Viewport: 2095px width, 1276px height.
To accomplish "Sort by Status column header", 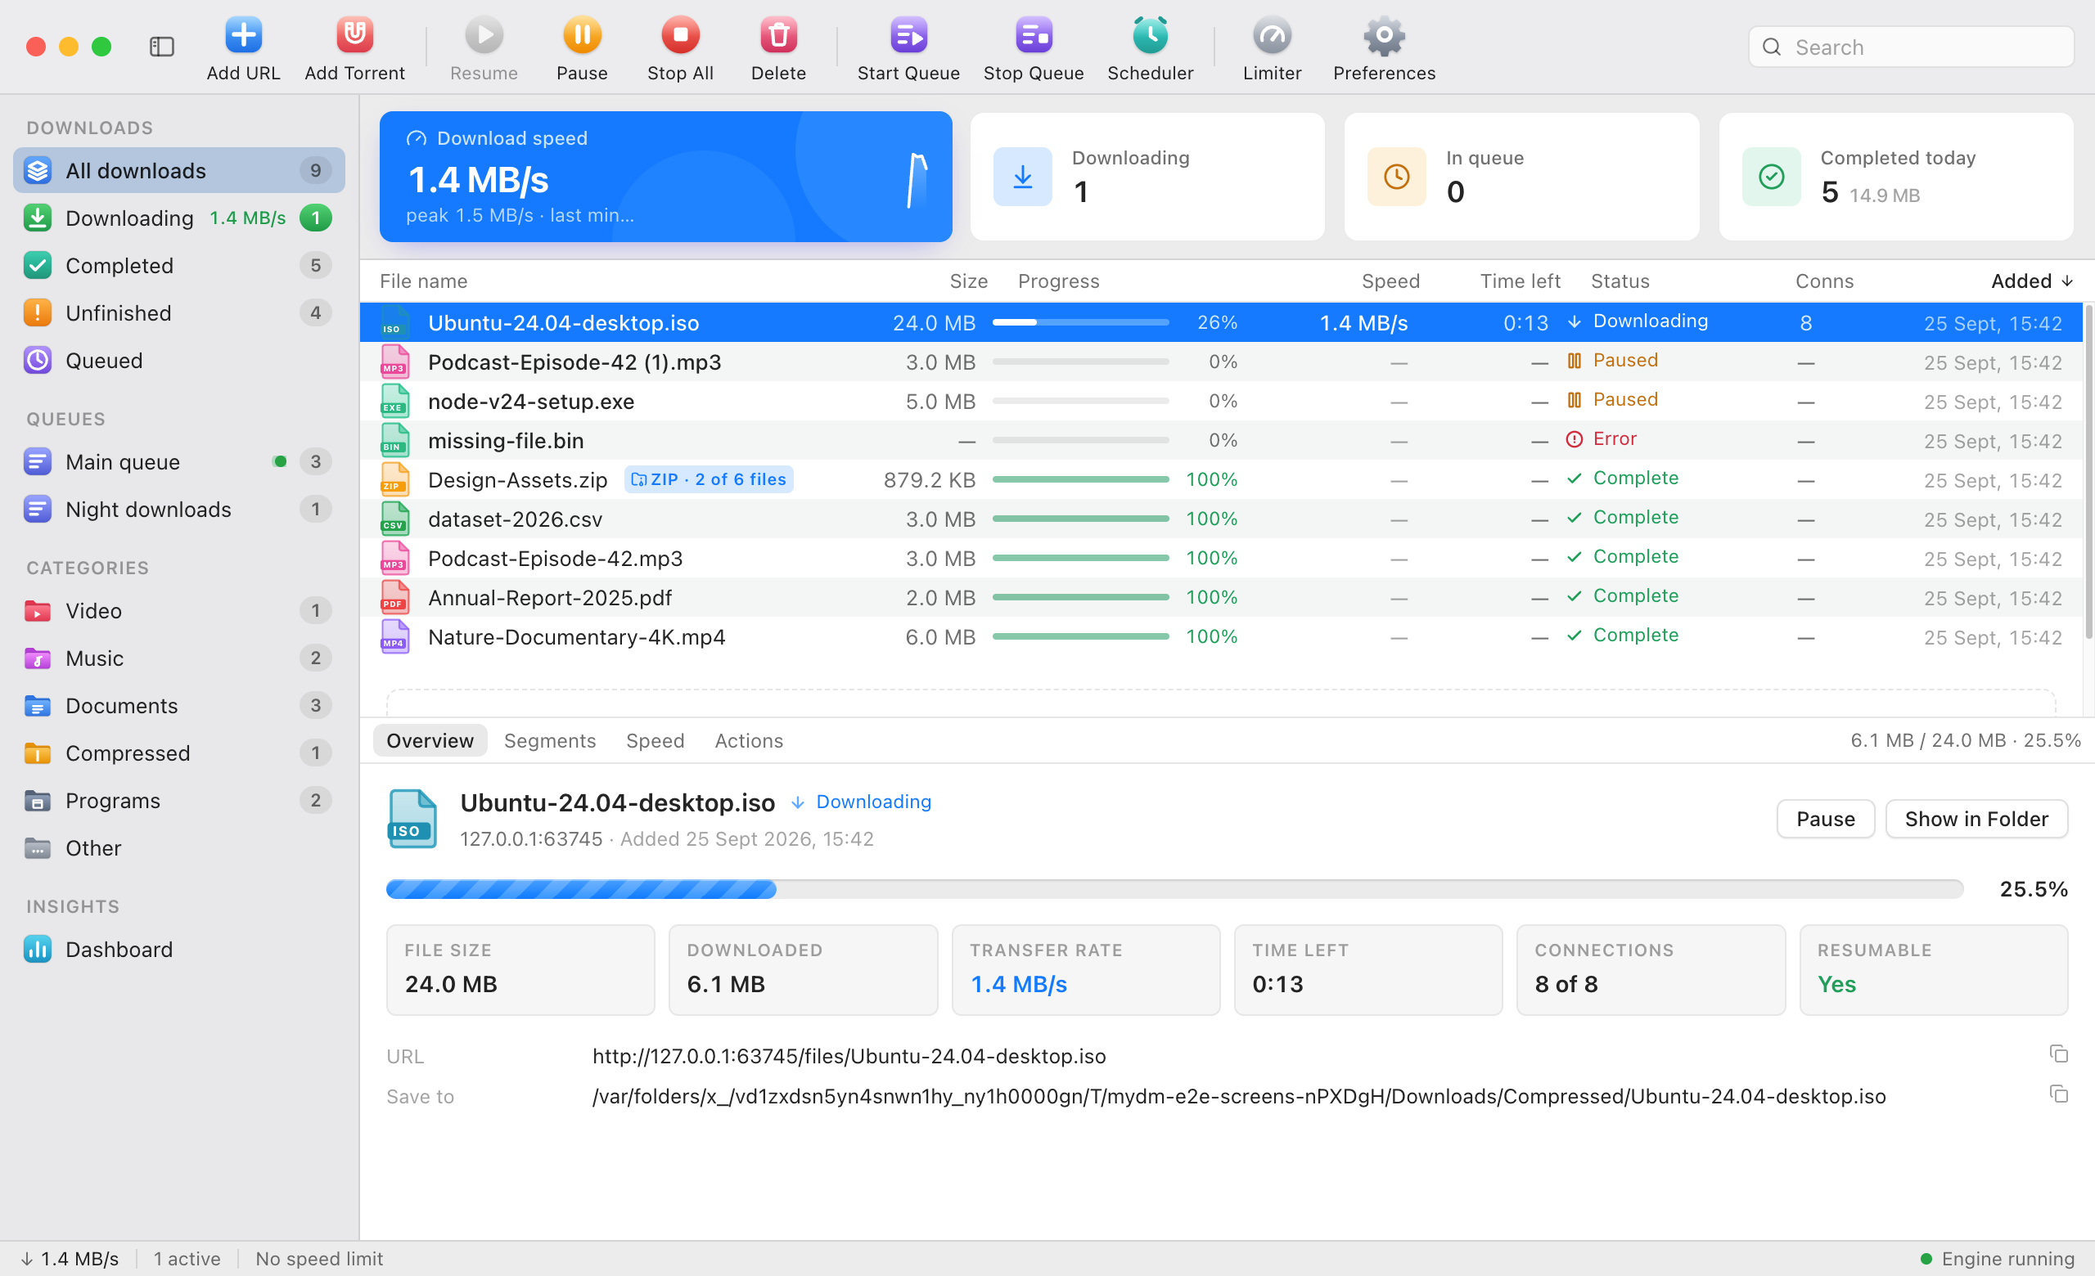I will point(1620,281).
